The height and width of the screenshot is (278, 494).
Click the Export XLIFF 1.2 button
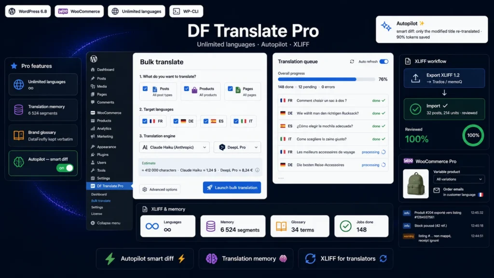tap(444, 78)
